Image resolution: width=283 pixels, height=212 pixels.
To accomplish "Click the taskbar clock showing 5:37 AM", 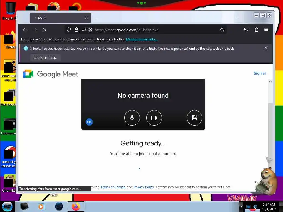I will (x=269, y=207).
